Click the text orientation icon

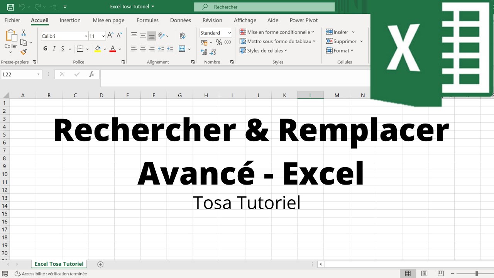[x=161, y=35]
